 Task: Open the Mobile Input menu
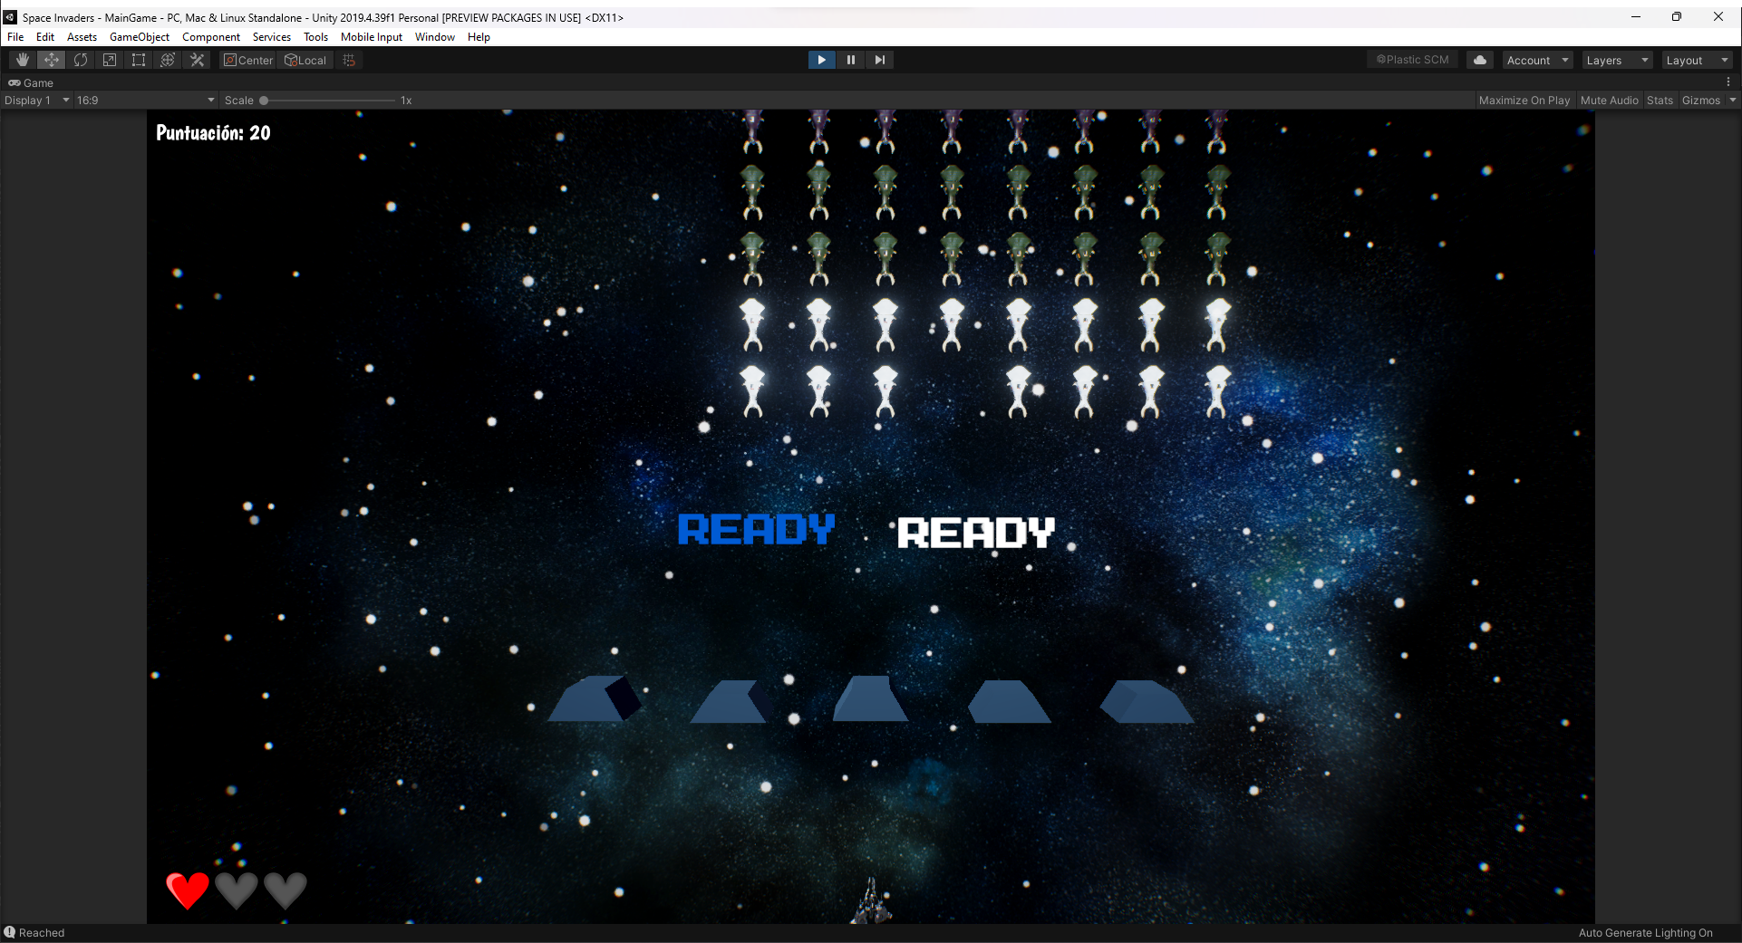pyautogui.click(x=372, y=37)
